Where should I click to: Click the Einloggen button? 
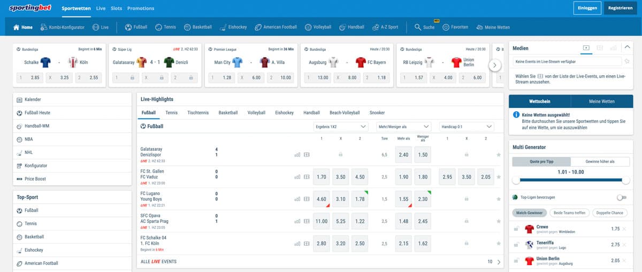(x=587, y=8)
